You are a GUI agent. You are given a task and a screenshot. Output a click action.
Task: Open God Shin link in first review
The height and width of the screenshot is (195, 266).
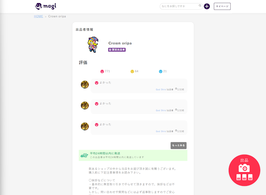[x=161, y=90]
